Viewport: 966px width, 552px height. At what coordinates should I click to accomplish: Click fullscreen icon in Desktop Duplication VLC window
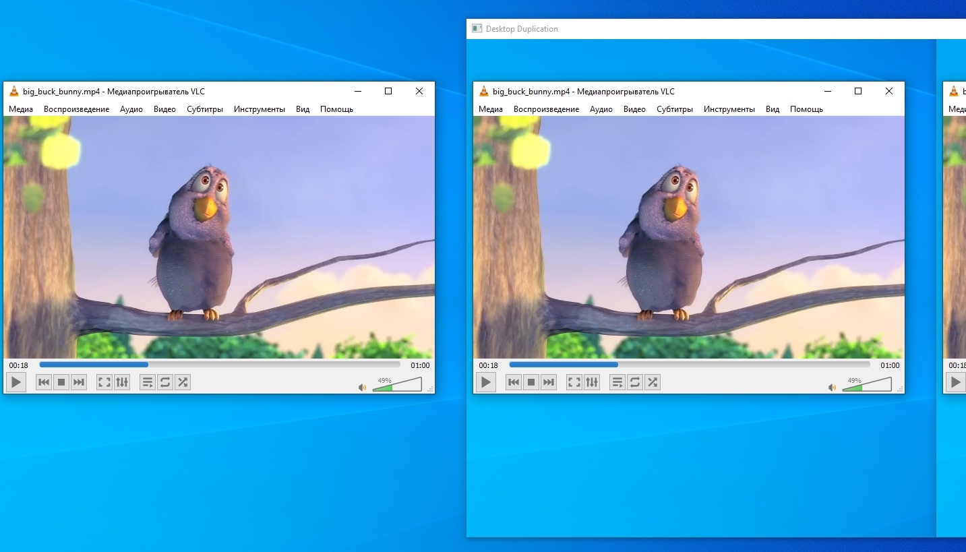pyautogui.click(x=574, y=383)
